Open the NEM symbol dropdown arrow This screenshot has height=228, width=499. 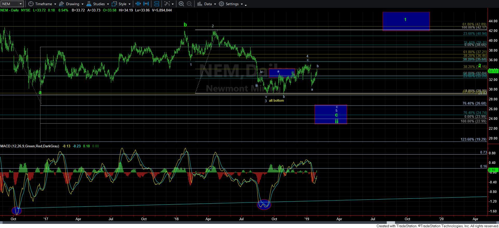[21, 4]
